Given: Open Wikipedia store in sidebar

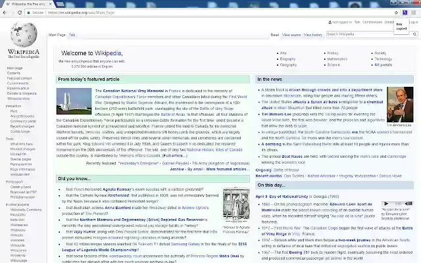Looking at the screenshot, I should (x=18, y=99).
